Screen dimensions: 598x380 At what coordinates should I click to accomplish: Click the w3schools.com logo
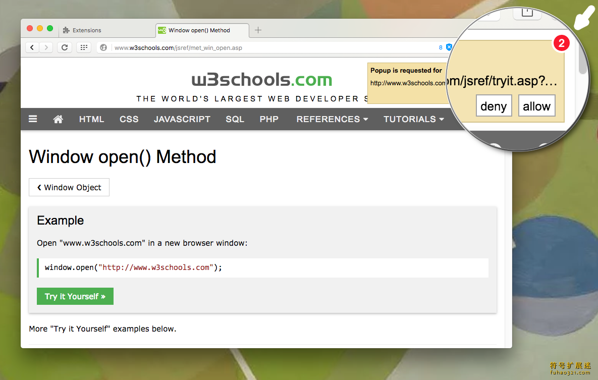tap(261, 80)
